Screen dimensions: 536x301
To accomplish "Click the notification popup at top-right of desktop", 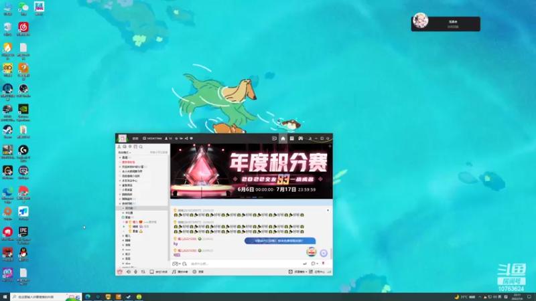I will pyautogui.click(x=446, y=23).
